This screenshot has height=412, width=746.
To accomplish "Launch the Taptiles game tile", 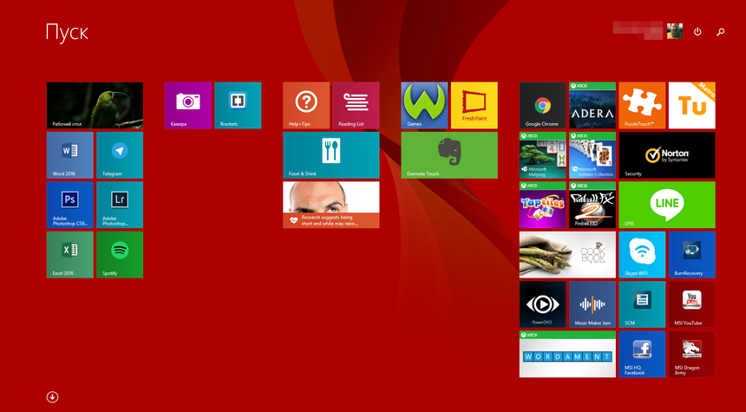I will (x=542, y=205).
